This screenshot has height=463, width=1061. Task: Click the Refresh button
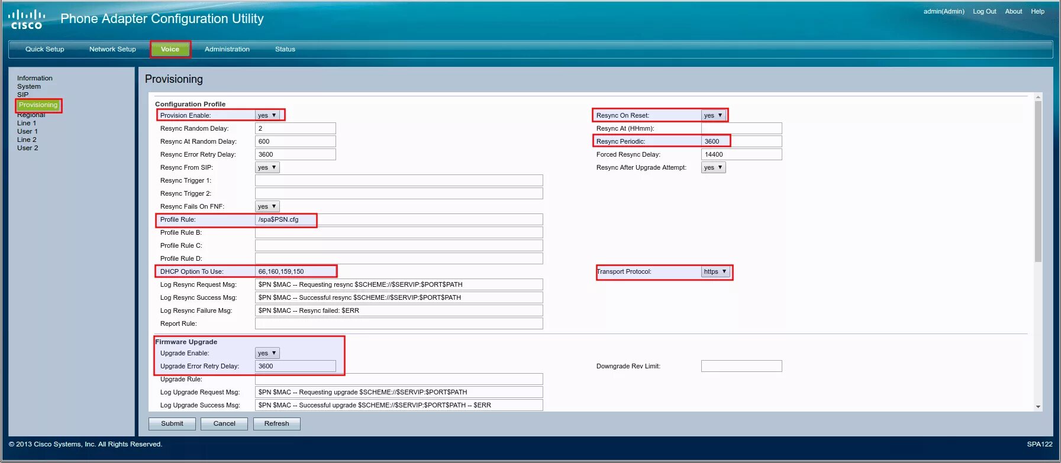click(x=277, y=424)
